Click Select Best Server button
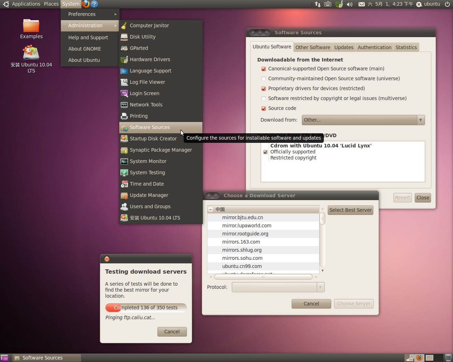 tap(350, 210)
